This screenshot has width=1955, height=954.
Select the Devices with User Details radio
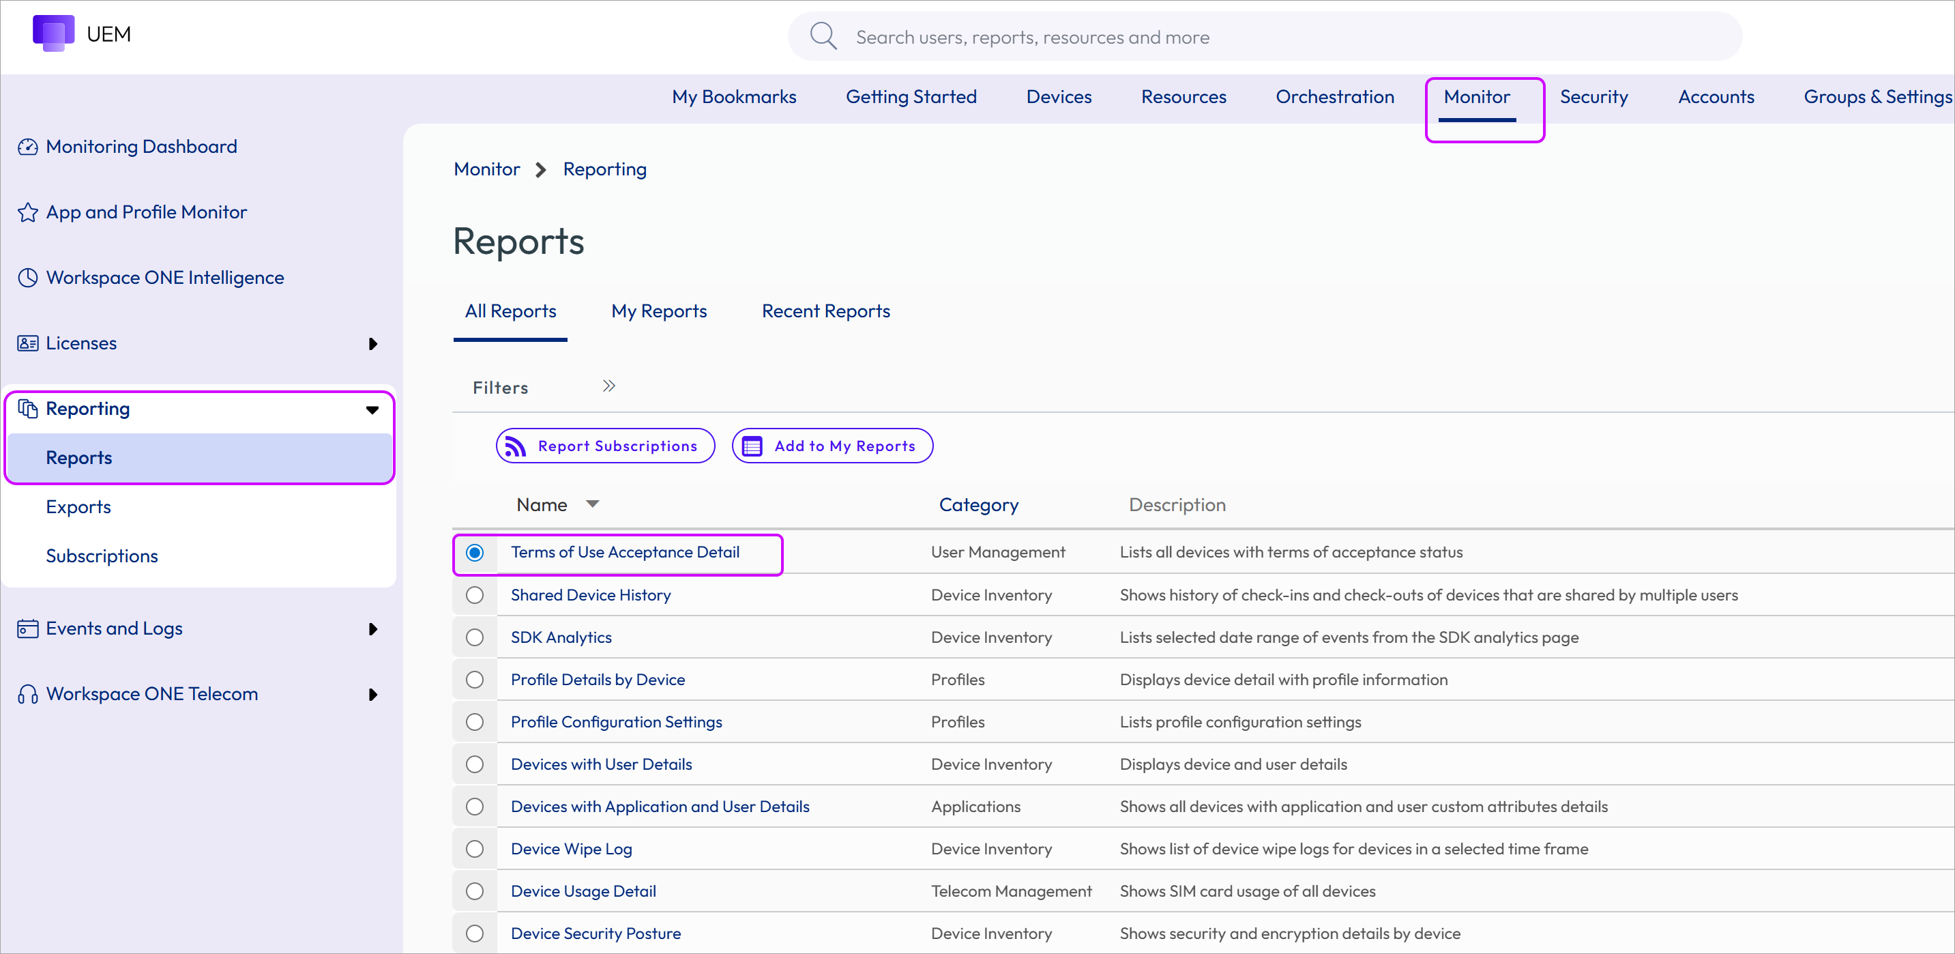(x=475, y=764)
